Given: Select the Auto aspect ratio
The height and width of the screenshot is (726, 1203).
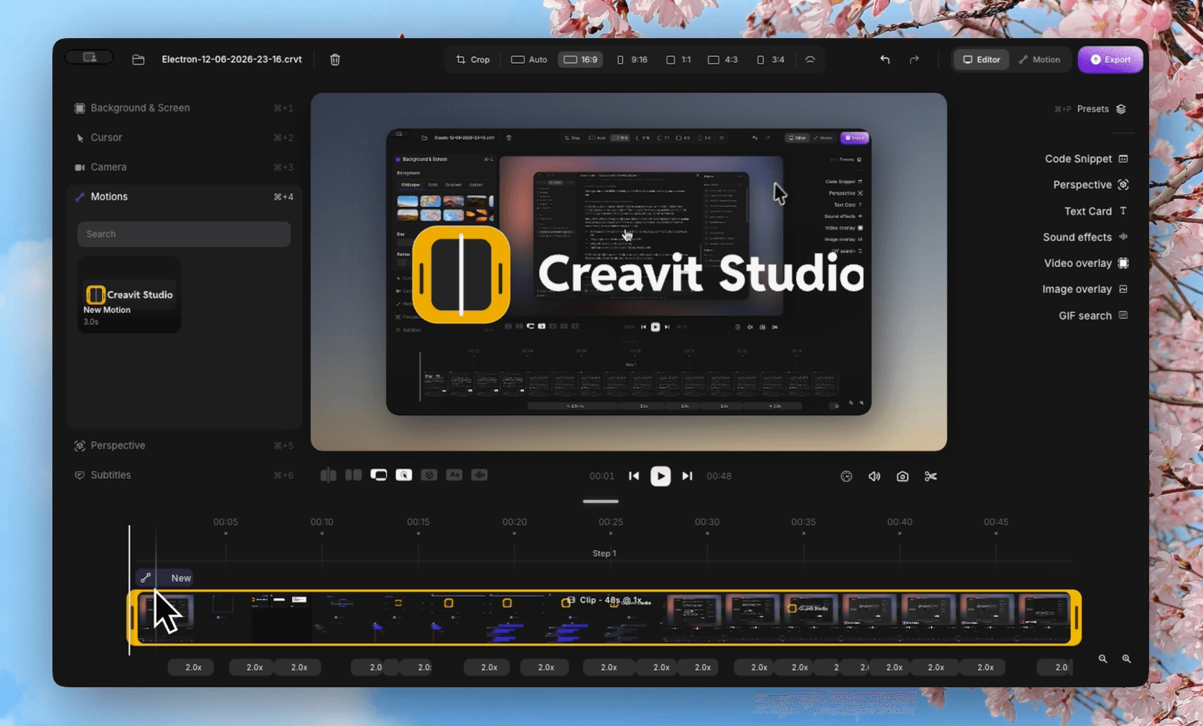Looking at the screenshot, I should coord(529,60).
